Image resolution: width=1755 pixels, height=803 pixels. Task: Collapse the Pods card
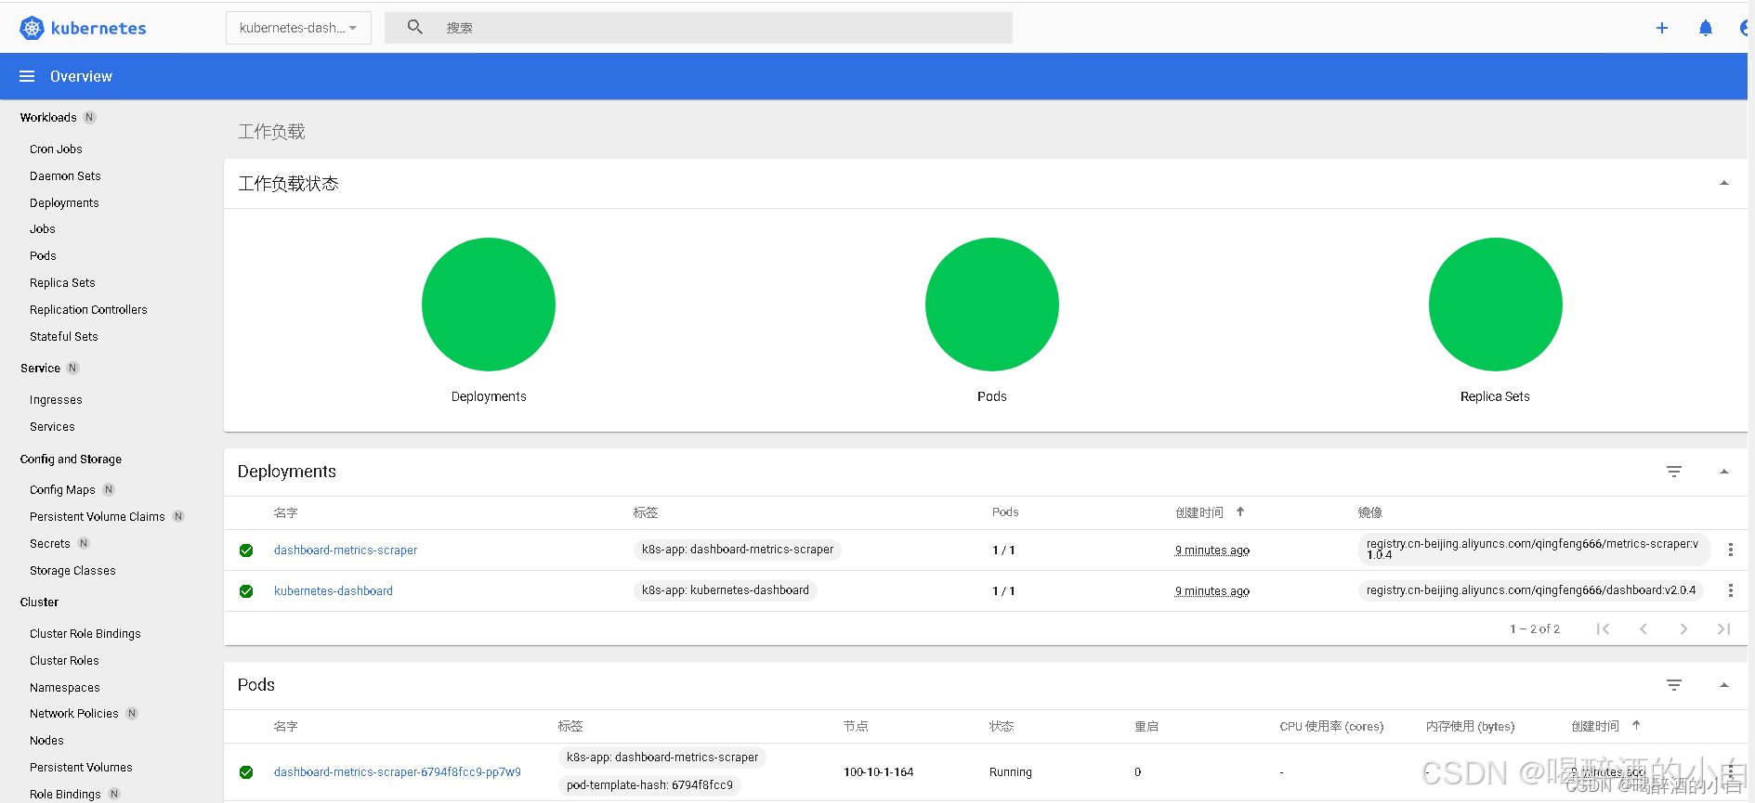click(1723, 685)
